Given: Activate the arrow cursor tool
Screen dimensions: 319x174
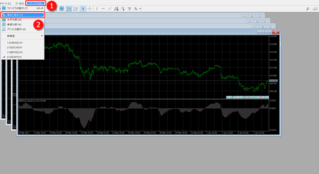Looking at the screenshot, I should [x=83, y=9].
